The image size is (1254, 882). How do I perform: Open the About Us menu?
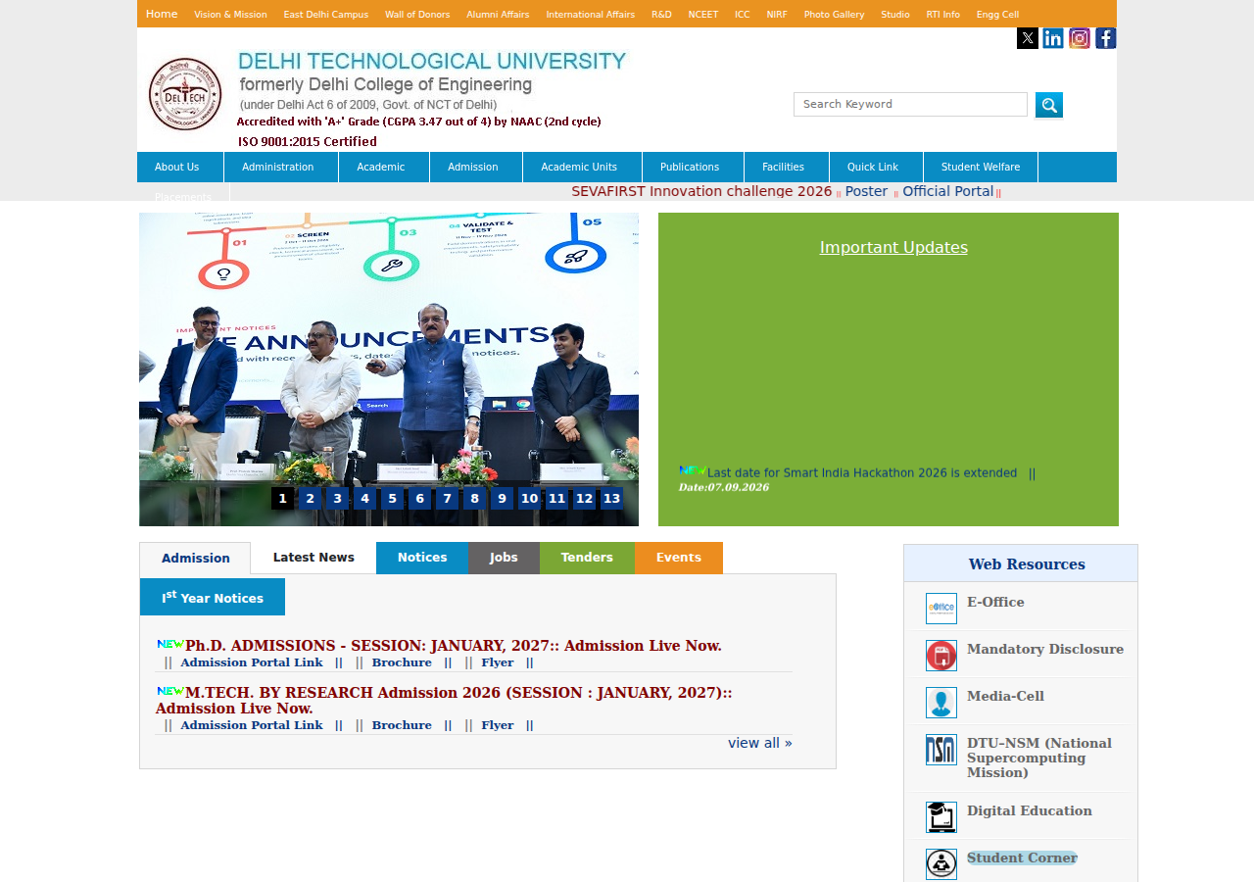tap(180, 168)
